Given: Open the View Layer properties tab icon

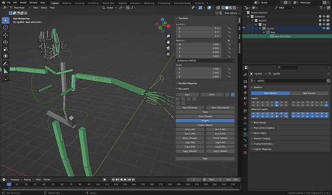Looking at the screenshot, I should click(245, 92).
